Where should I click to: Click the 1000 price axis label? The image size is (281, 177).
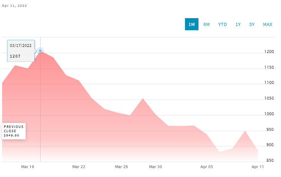pyautogui.click(x=269, y=114)
